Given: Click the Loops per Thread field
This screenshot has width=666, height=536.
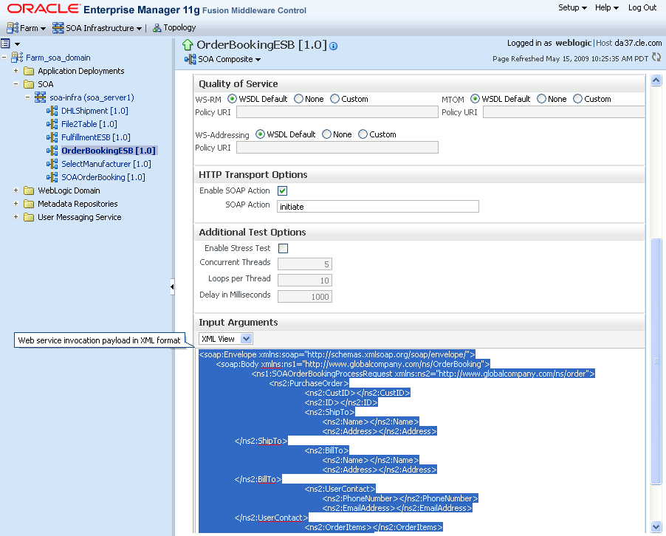Looking at the screenshot, I should (x=304, y=281).
